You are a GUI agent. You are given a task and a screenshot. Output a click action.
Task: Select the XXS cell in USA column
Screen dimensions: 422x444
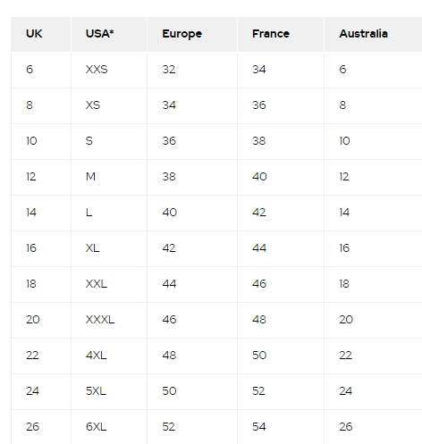point(109,70)
